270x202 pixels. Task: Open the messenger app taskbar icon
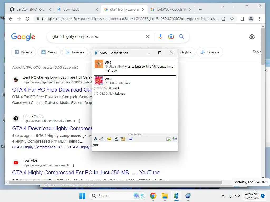(176, 196)
